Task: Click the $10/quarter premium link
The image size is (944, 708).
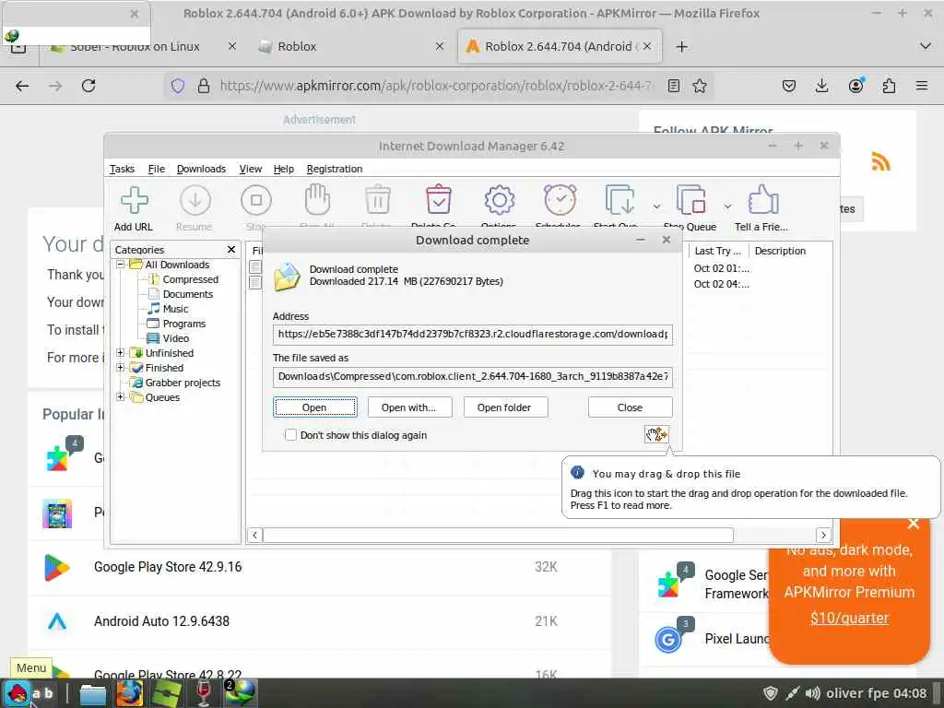Action: tap(849, 618)
